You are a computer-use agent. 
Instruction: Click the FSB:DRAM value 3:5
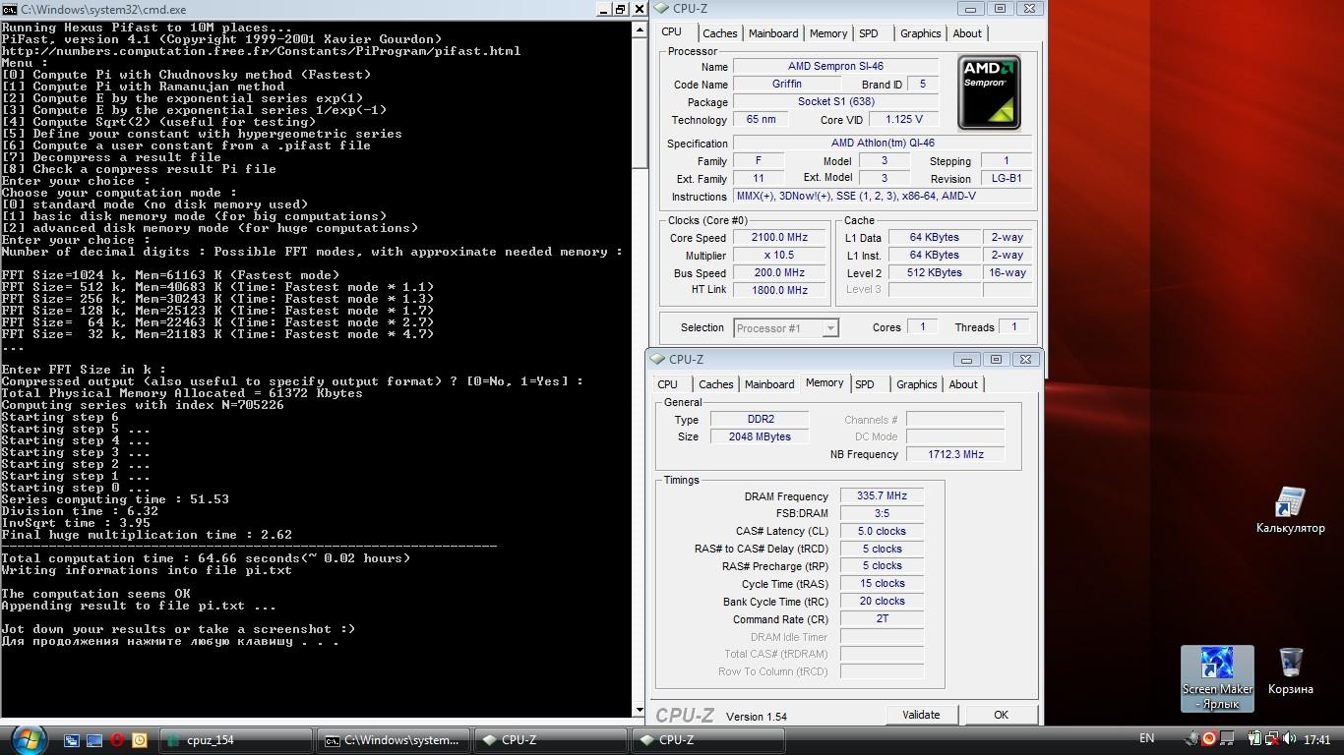coord(882,513)
